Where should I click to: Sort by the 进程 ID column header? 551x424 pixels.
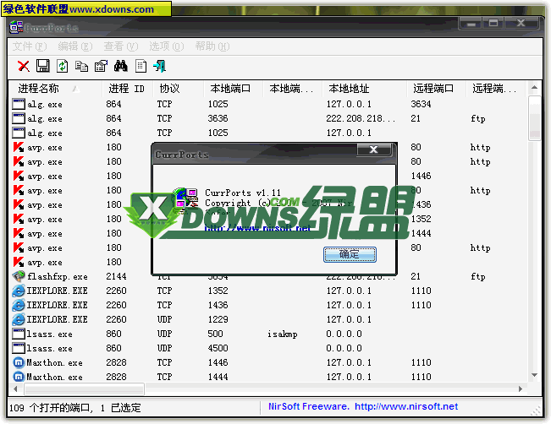127,89
